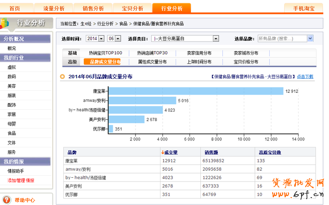The width and height of the screenshot is (329, 205).
Task: Open the 手机淘宝 tab
Action: click(304, 8)
